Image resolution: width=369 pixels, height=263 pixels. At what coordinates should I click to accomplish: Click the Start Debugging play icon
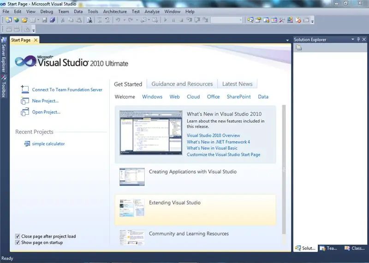coord(166,20)
